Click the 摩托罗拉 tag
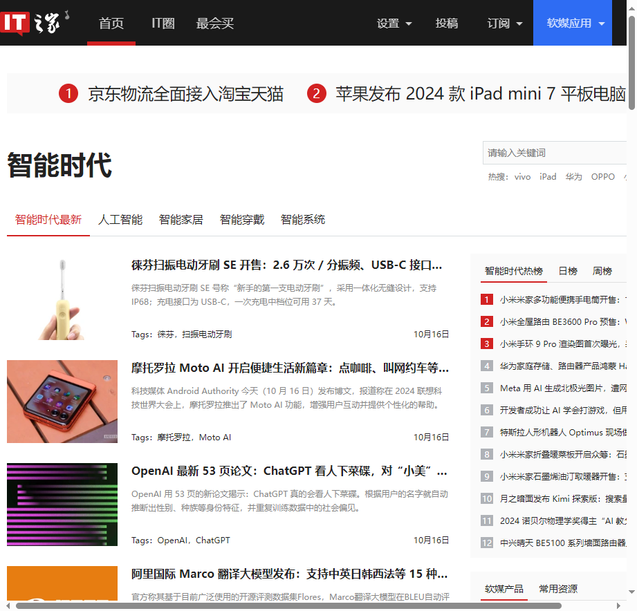Screen dimensions: 637x611 (x=174, y=438)
